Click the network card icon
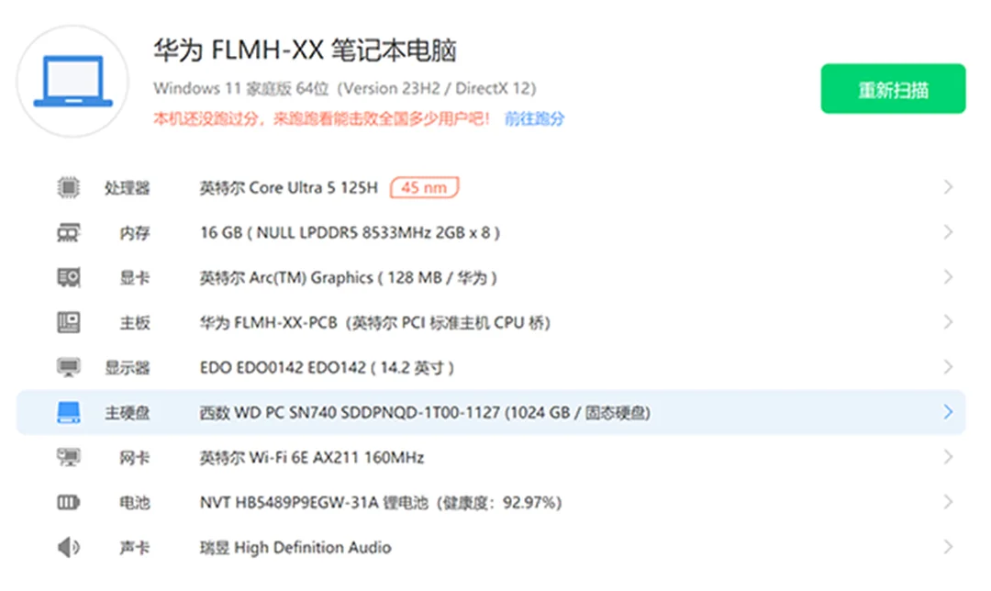991x591 pixels. point(69,457)
